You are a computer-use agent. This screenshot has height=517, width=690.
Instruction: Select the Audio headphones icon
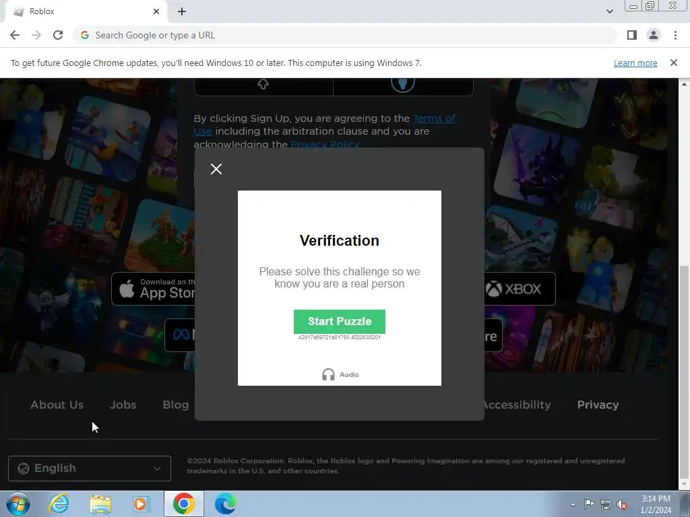[x=329, y=374]
